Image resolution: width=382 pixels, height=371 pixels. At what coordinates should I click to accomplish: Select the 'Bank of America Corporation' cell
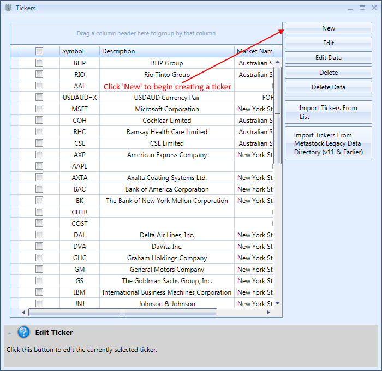[167, 189]
